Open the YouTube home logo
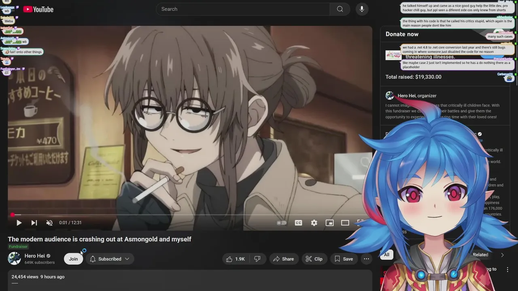Image resolution: width=518 pixels, height=291 pixels. (x=38, y=9)
